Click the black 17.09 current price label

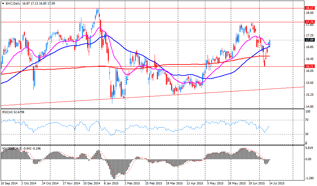click(x=310, y=40)
